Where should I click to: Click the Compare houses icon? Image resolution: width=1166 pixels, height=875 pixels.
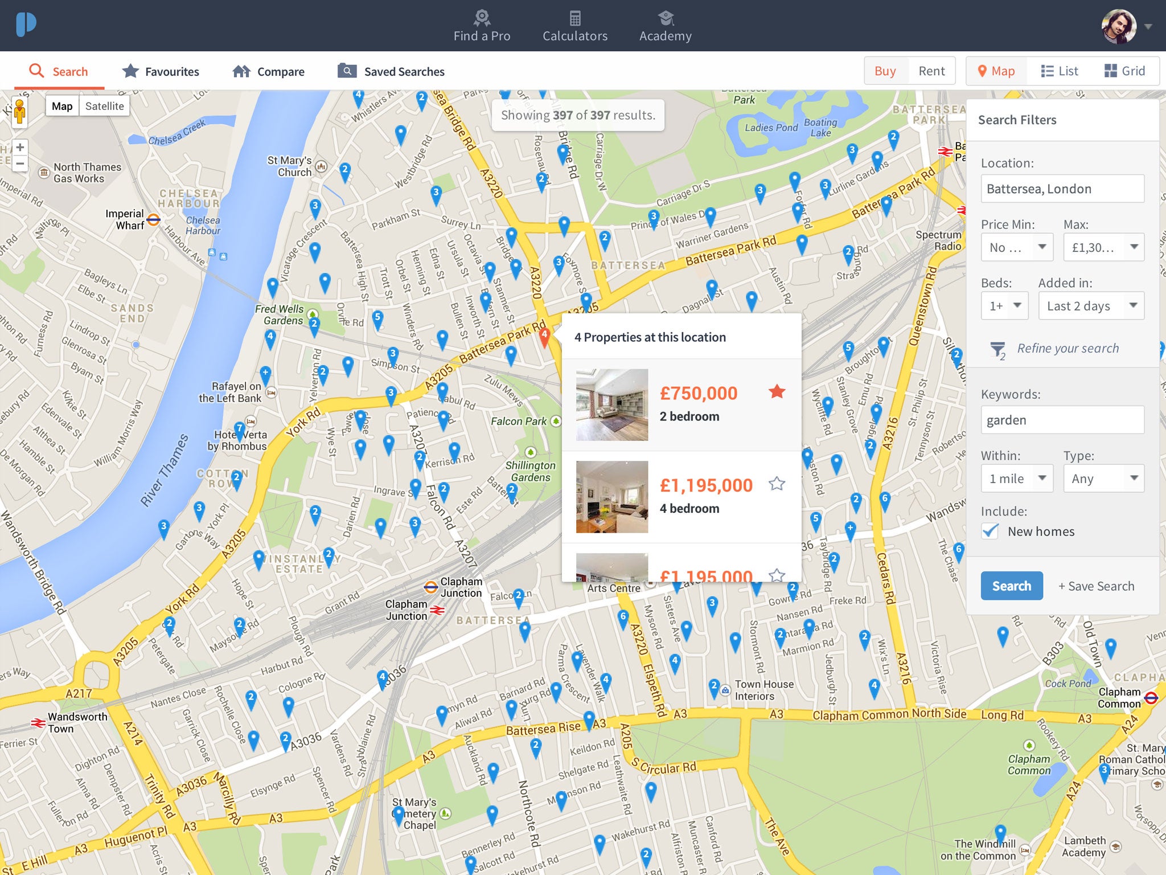point(241,71)
